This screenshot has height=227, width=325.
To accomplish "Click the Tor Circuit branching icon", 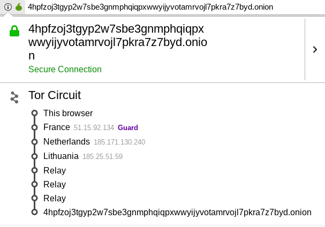I will (14, 97).
